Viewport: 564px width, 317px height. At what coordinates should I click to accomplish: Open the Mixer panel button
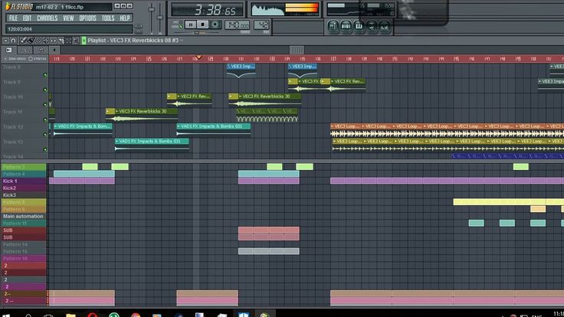(385, 27)
